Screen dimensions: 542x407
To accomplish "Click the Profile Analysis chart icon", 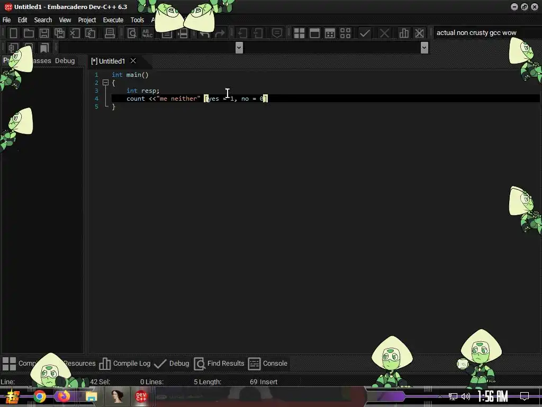I will [404, 33].
